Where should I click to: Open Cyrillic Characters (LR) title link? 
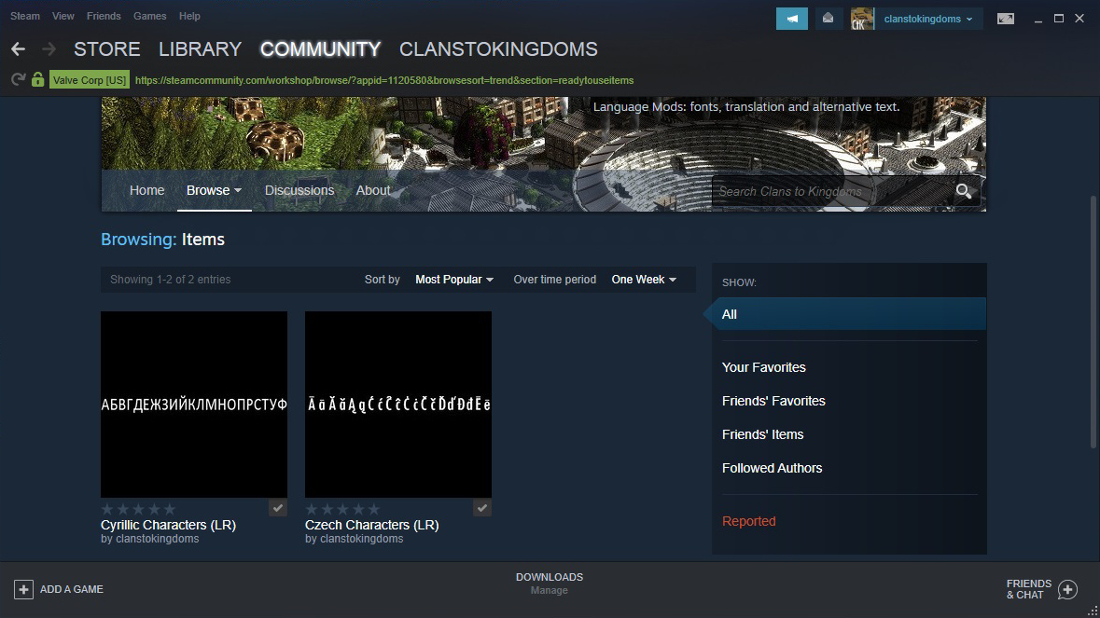coord(168,525)
